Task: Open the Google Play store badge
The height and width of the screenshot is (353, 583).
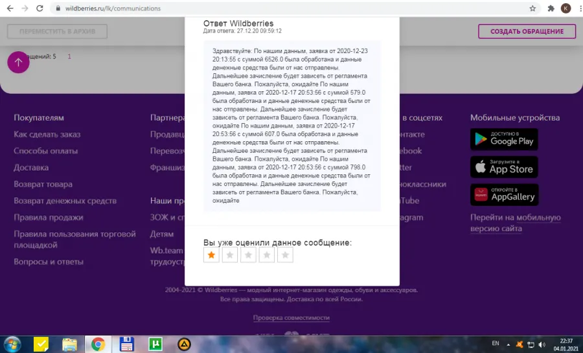Action: click(504, 139)
